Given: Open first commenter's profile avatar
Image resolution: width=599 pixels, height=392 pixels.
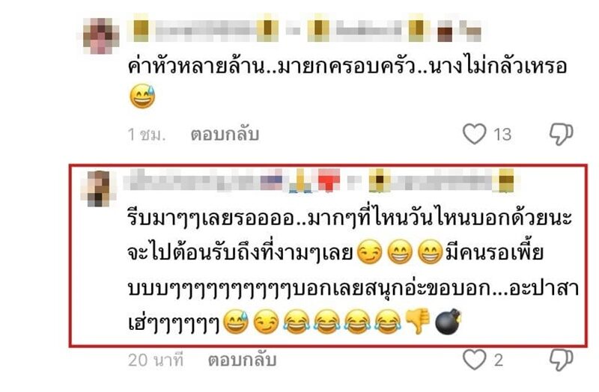Looking at the screenshot, I should (101, 36).
